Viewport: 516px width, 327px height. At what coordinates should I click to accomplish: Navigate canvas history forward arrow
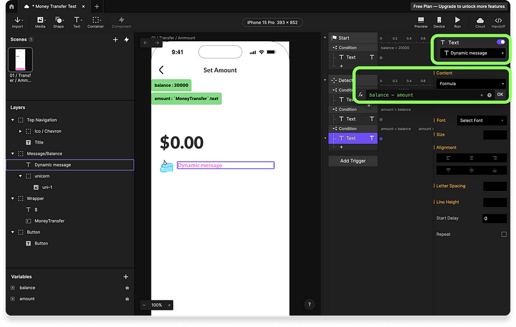[x=157, y=43]
